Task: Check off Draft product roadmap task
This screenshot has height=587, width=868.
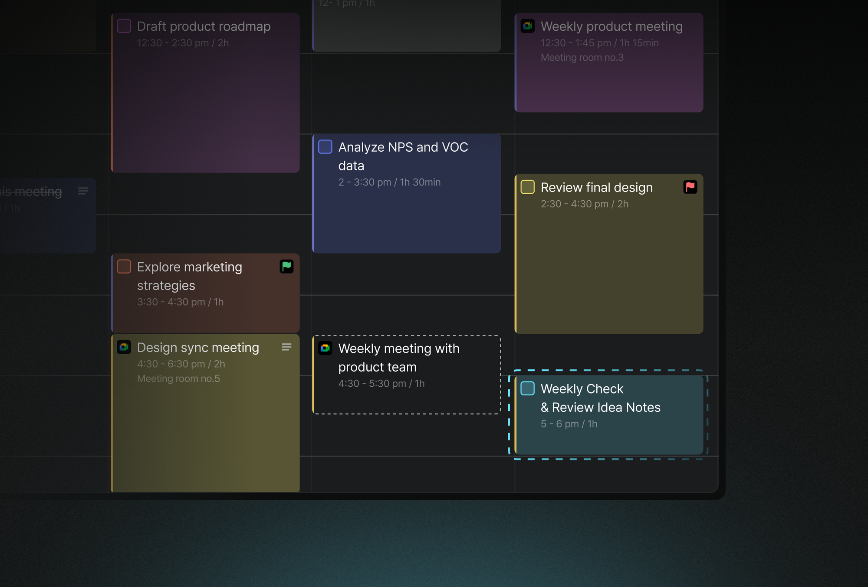Action: pyautogui.click(x=124, y=26)
